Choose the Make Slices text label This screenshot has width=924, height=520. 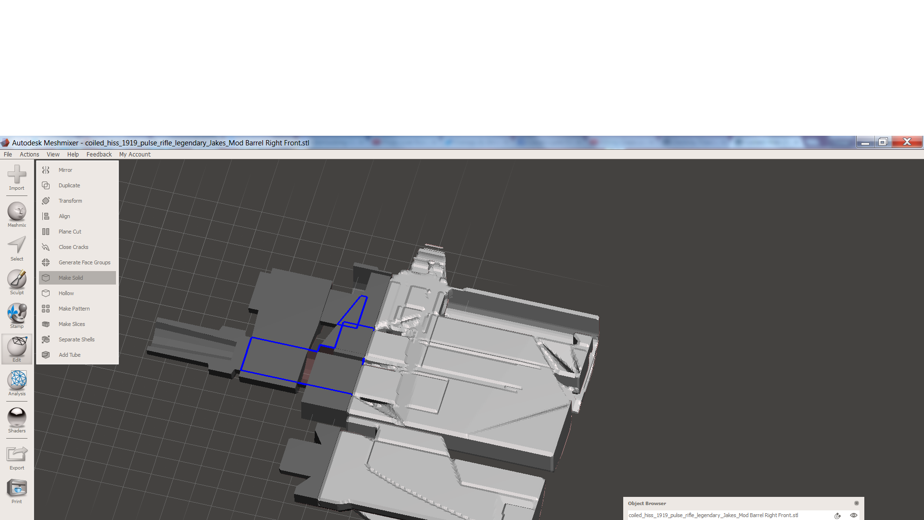[x=72, y=324]
